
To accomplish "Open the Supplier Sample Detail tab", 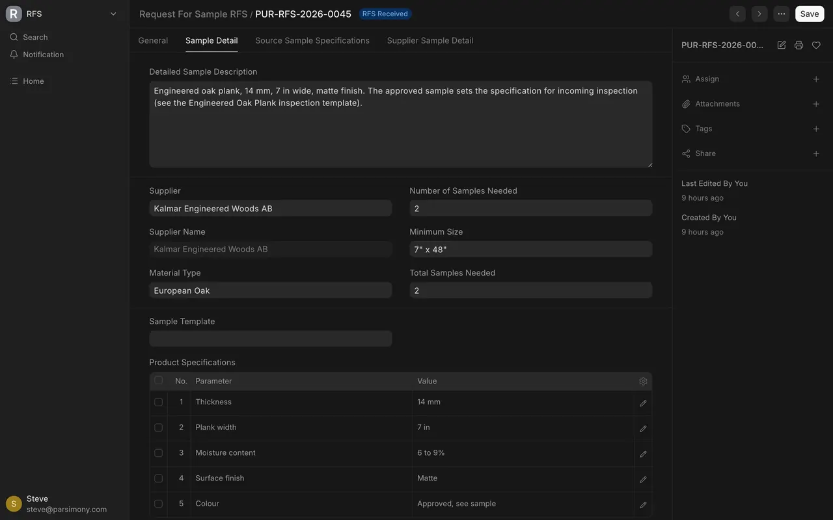I will 430,40.
